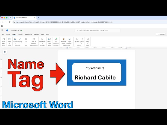Add a Table of Contents
Image resolution: width=167 pixels, height=125 pixels.
point(34,41)
